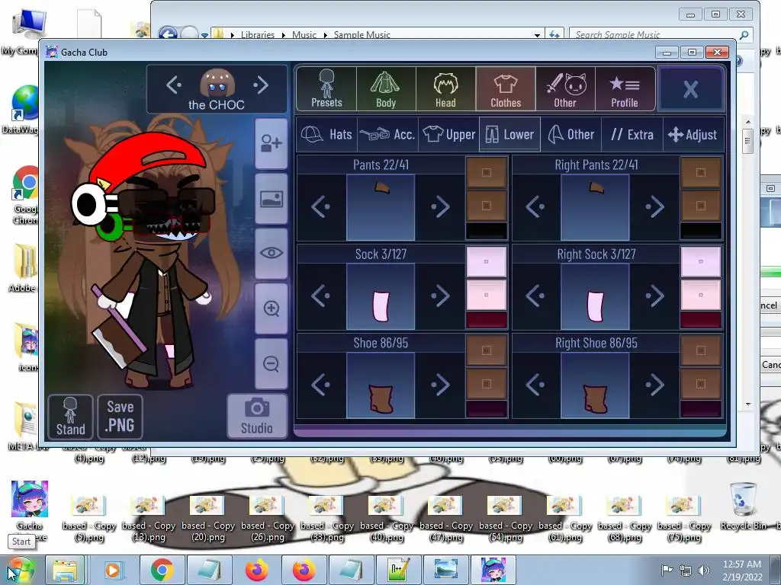Screen dimensions: 781x585
Task: Go to previous Pants style
Action: [321, 207]
